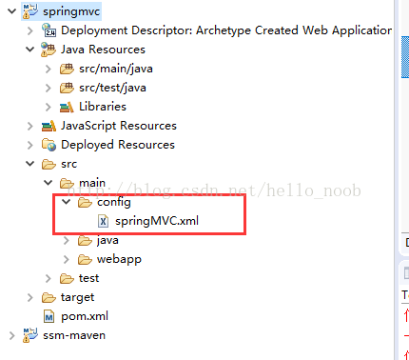Expand the Deployment Descriptor node
The image size is (409, 360).
30,30
